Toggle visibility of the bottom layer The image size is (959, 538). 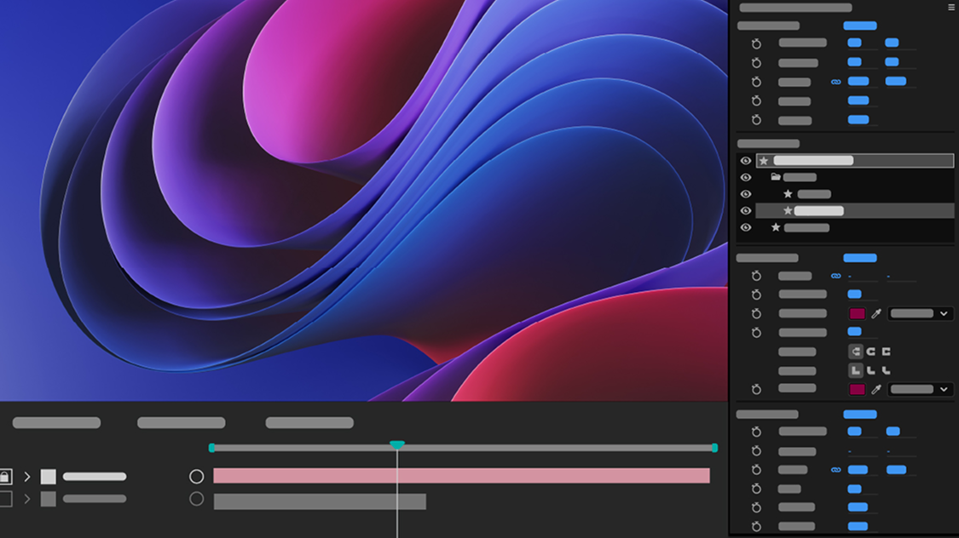tap(747, 228)
